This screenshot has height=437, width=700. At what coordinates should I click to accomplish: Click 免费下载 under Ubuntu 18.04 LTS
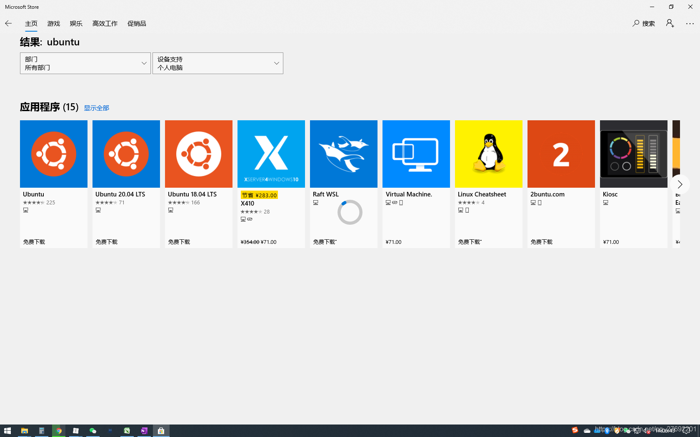click(179, 242)
